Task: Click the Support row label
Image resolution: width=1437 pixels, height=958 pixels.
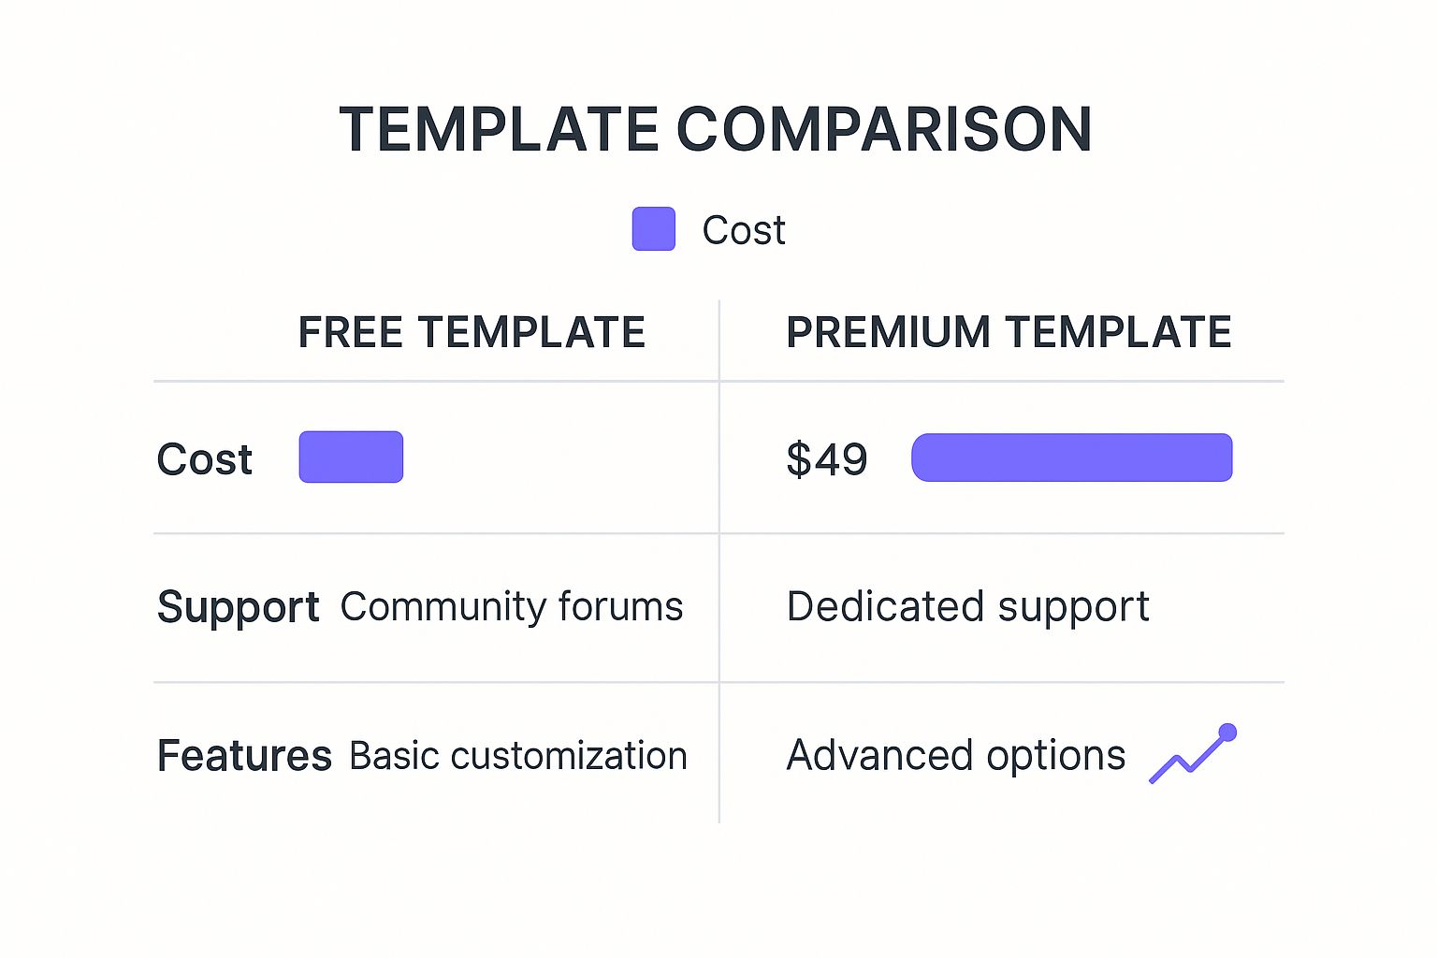Action: click(x=239, y=607)
